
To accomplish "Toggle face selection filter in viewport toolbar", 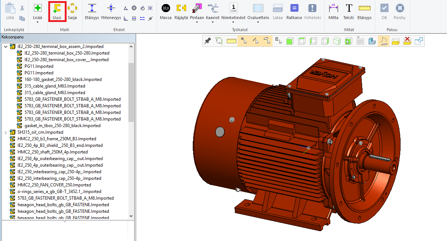I will point(267,41).
